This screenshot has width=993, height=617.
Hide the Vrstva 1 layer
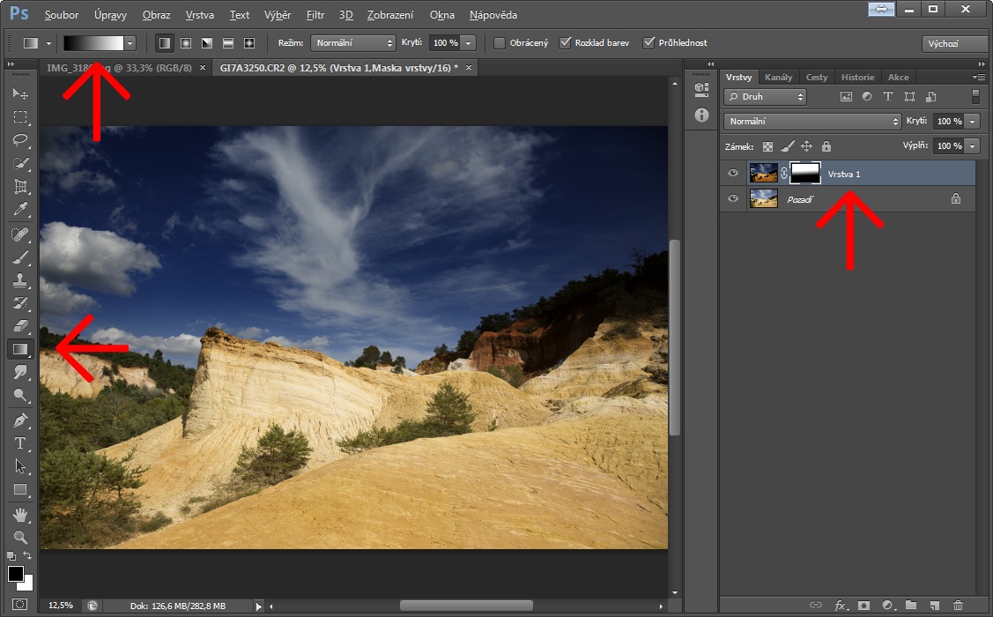click(x=732, y=174)
